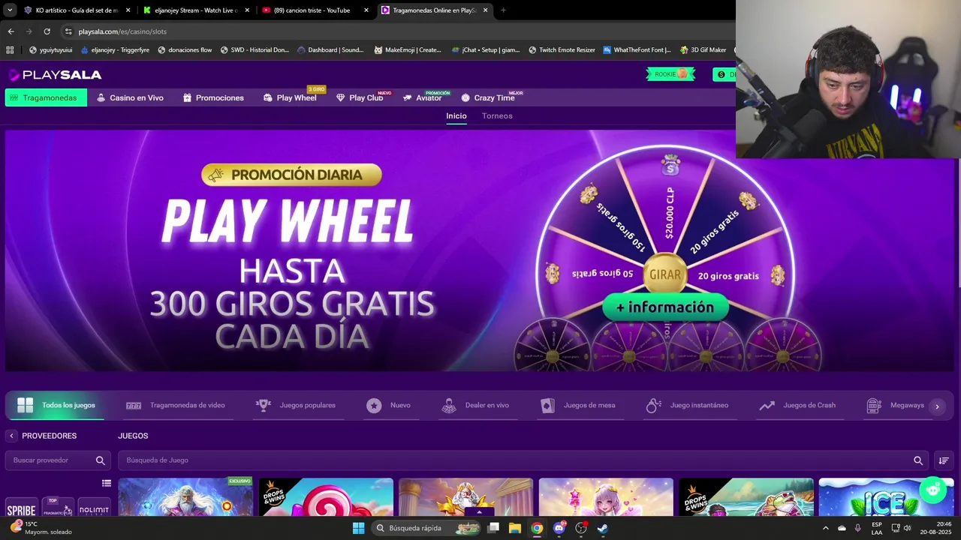Switch to the KO artístico browser tab

tap(76, 10)
